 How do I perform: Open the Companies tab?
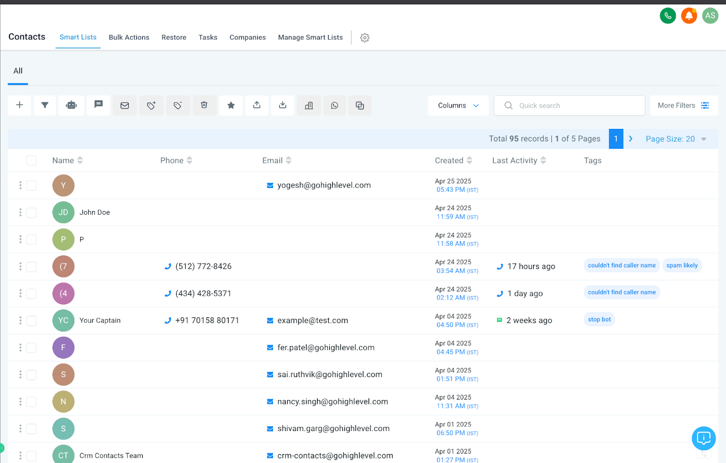point(247,38)
